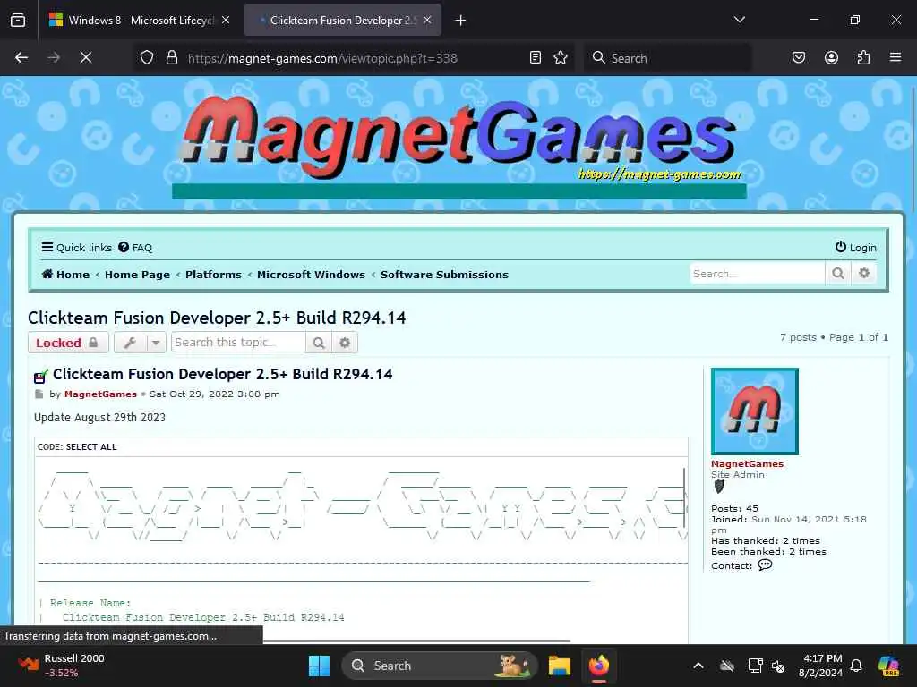Close the Clickteam Fusion tab
Screen dimensions: 917x687
[427, 20]
